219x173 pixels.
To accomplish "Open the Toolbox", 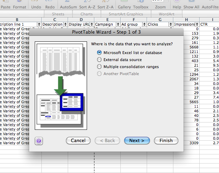I will [141, 5].
